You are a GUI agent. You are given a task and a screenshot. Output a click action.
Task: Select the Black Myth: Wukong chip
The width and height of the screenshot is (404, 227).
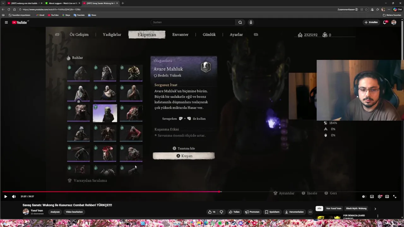(356, 208)
